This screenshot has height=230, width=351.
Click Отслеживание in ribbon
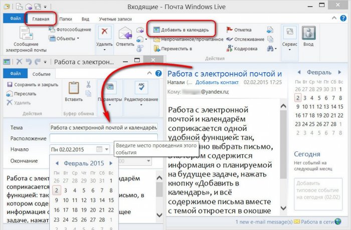[245, 40]
